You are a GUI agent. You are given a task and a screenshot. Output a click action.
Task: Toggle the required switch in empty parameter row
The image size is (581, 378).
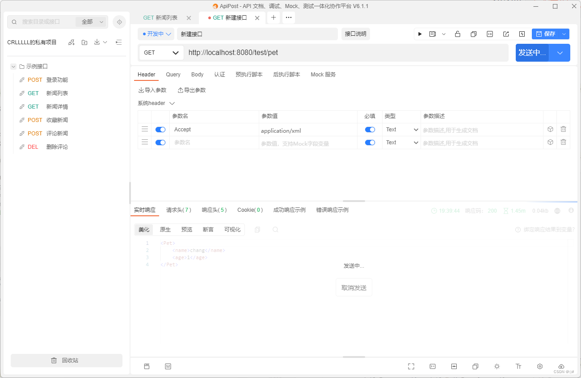[x=370, y=143]
